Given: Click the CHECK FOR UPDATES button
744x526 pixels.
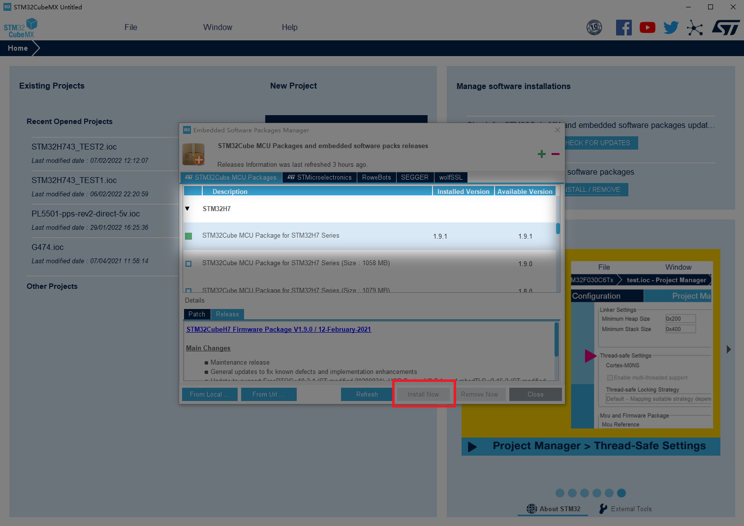Looking at the screenshot, I should point(601,143).
